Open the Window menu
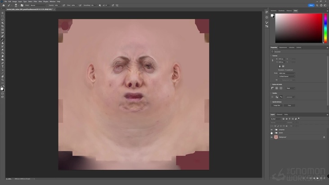The height and width of the screenshot is (185, 329). 53,1
